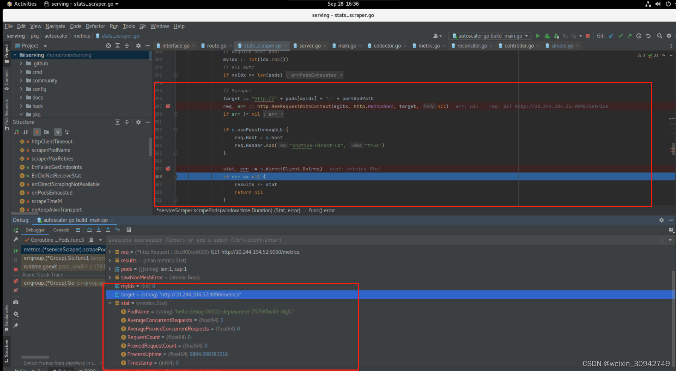This screenshot has width=676, height=371.
Task: Open the Refactor menu
Action: [95, 26]
